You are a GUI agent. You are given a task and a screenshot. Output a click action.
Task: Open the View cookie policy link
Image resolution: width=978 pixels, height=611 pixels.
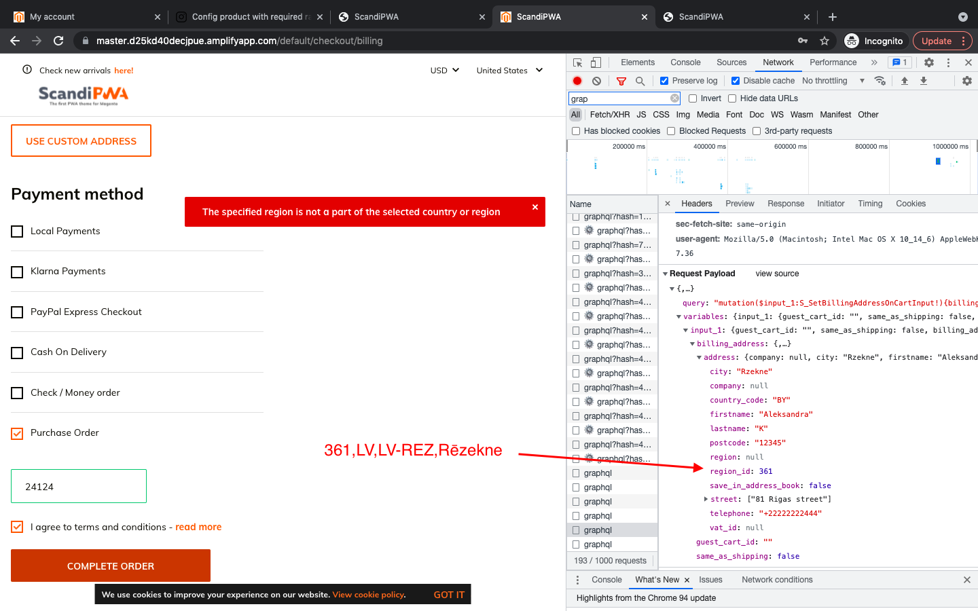(x=368, y=595)
